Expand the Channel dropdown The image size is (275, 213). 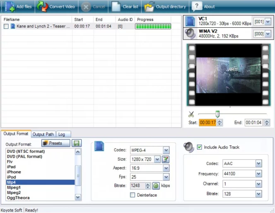click(258, 184)
